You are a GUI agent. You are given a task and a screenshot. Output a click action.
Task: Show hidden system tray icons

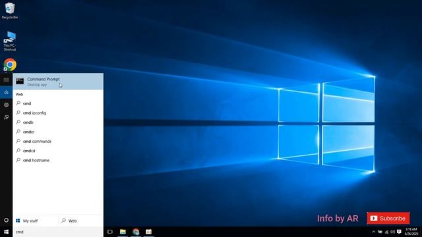pos(374,232)
